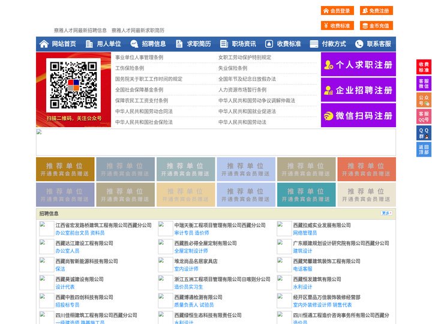The image size is (432, 324).
Task: Open 职场资讯 in navigation bar
Action: point(244,44)
